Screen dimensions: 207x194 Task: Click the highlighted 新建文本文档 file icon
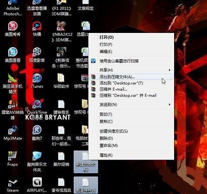(86, 162)
